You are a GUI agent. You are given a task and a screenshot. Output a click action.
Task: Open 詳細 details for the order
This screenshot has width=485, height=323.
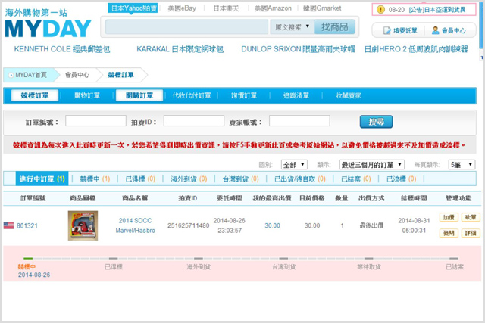[x=470, y=234]
